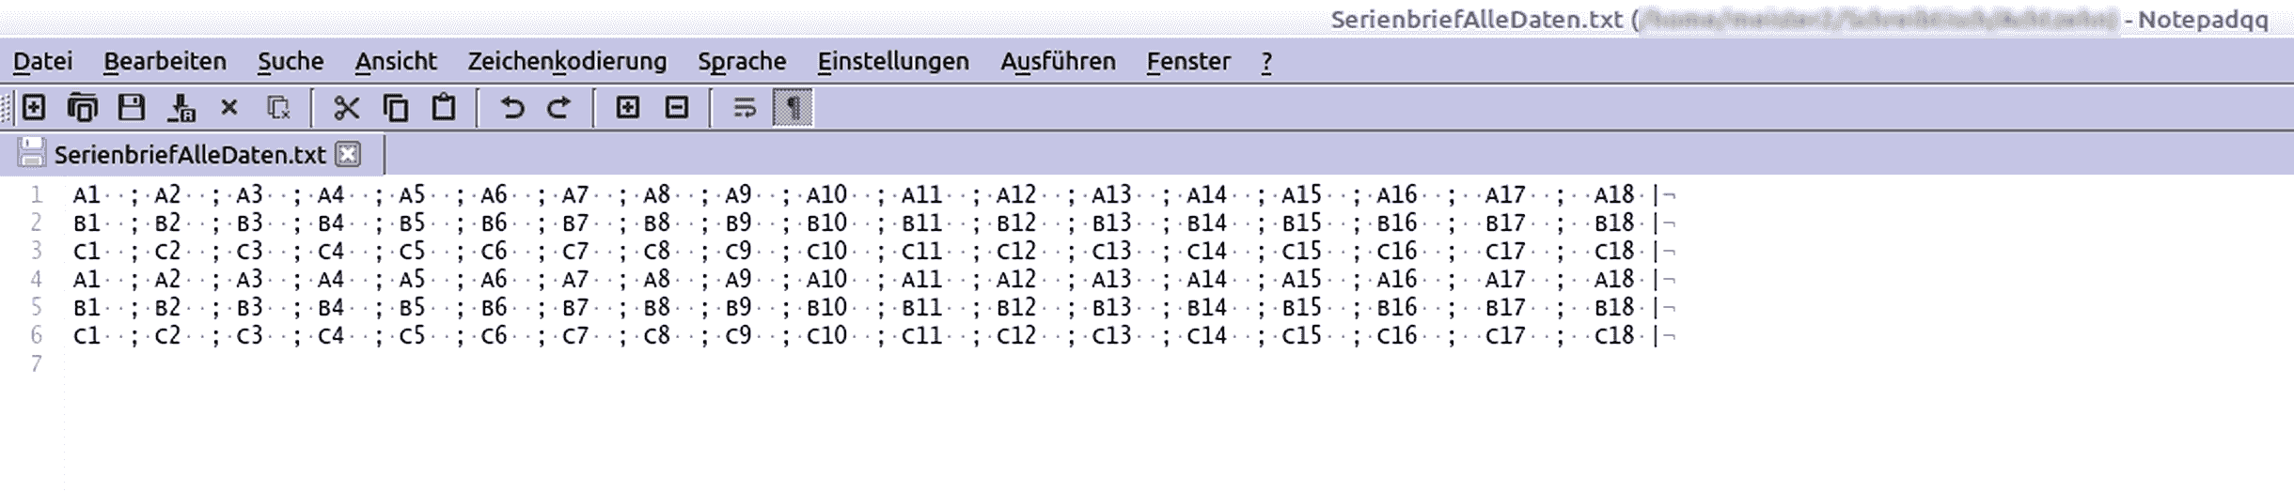The image size is (2294, 492).
Task: Open the Datei menu
Action: [42, 61]
